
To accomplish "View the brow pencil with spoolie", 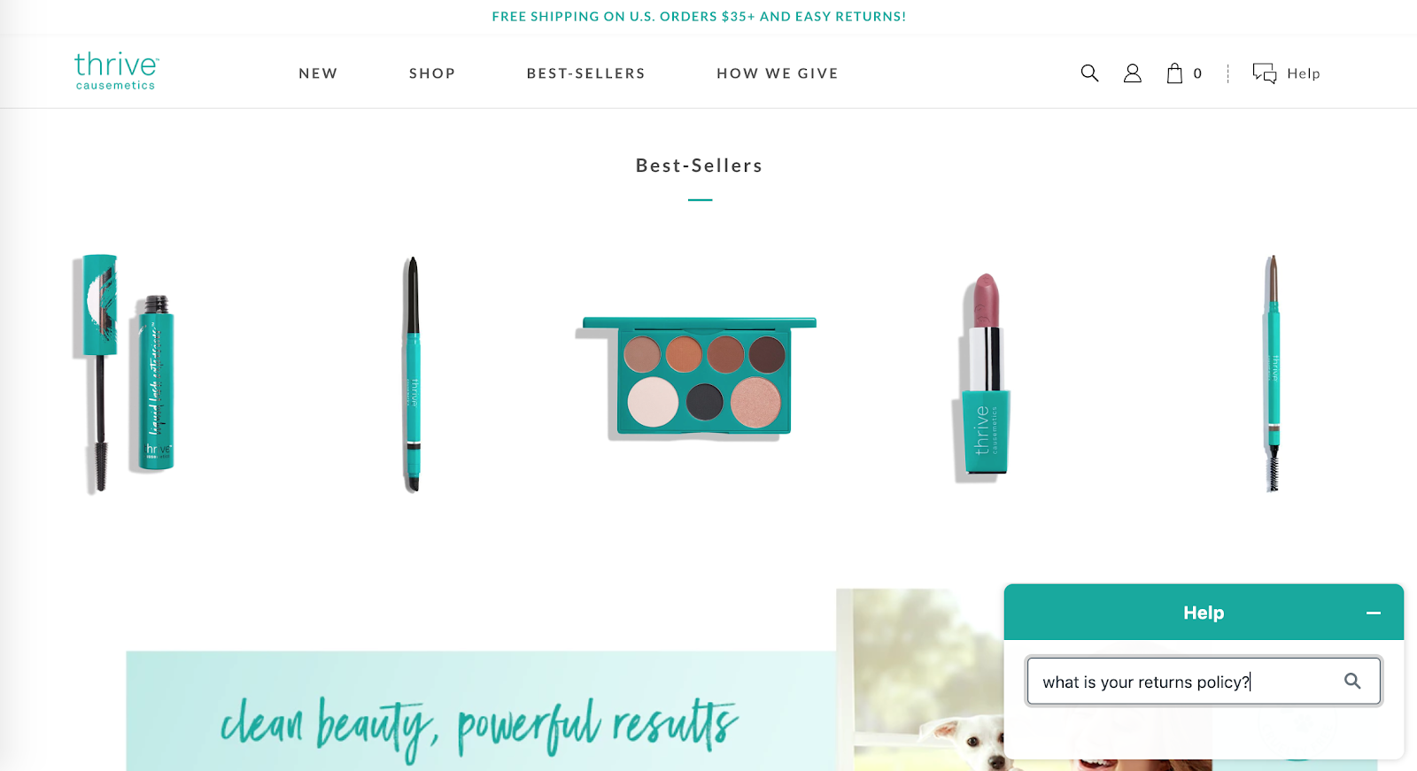I will coord(1273,374).
